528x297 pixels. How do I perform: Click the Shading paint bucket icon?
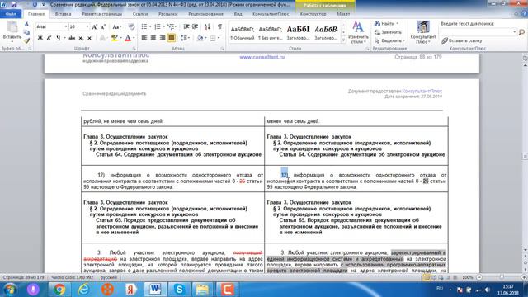click(200, 38)
